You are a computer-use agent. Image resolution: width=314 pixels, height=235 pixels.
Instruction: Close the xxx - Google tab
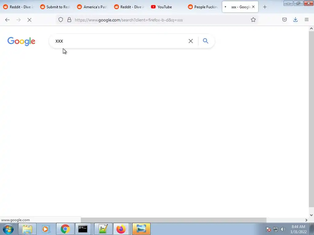pyautogui.click(x=253, y=7)
